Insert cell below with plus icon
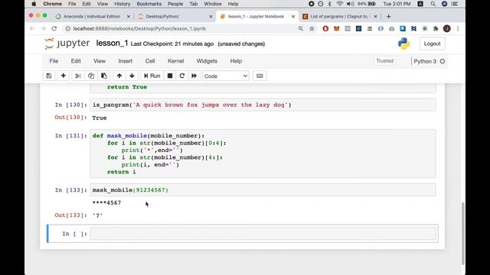Screen dimensions: 490x275 63,76
